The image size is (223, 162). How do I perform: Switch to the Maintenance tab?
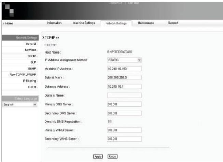(x=145, y=23)
